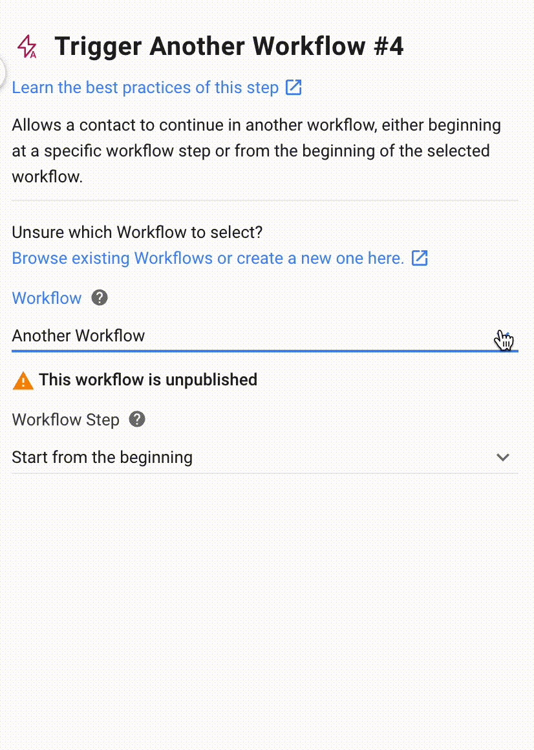The height and width of the screenshot is (750, 534).
Task: Open external link icon beside best practices
Action: click(x=294, y=87)
